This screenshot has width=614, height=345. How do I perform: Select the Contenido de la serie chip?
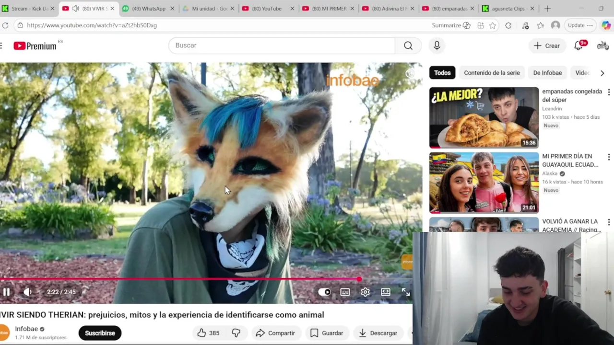click(492, 73)
